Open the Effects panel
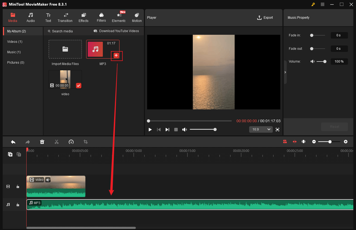356x230 pixels. (83, 17)
